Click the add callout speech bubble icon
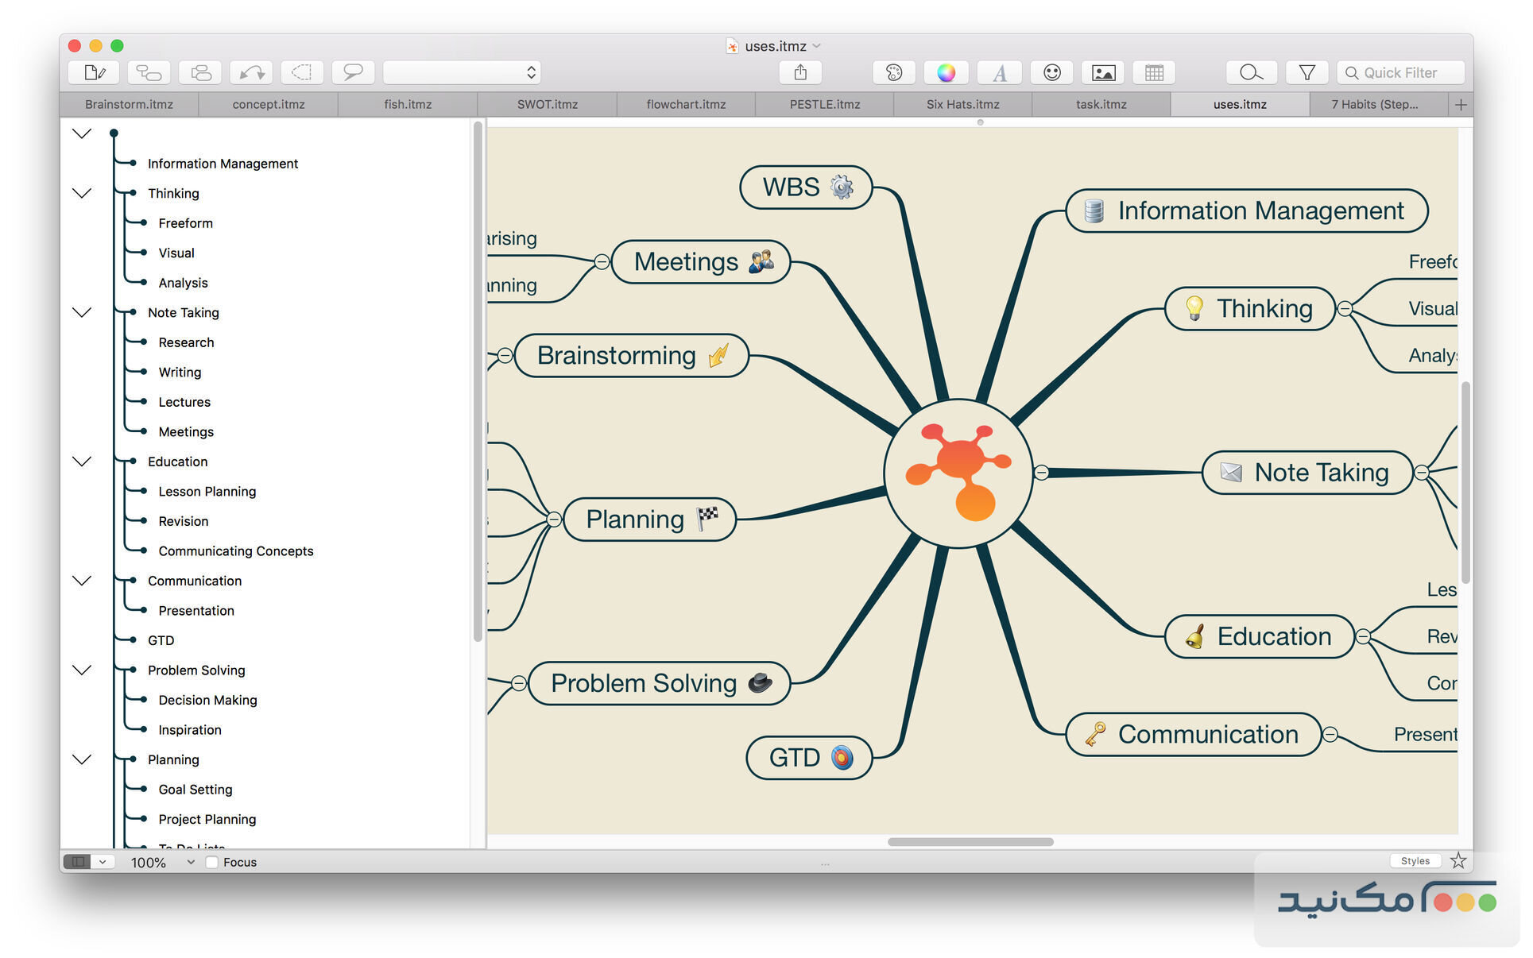 click(x=352, y=73)
